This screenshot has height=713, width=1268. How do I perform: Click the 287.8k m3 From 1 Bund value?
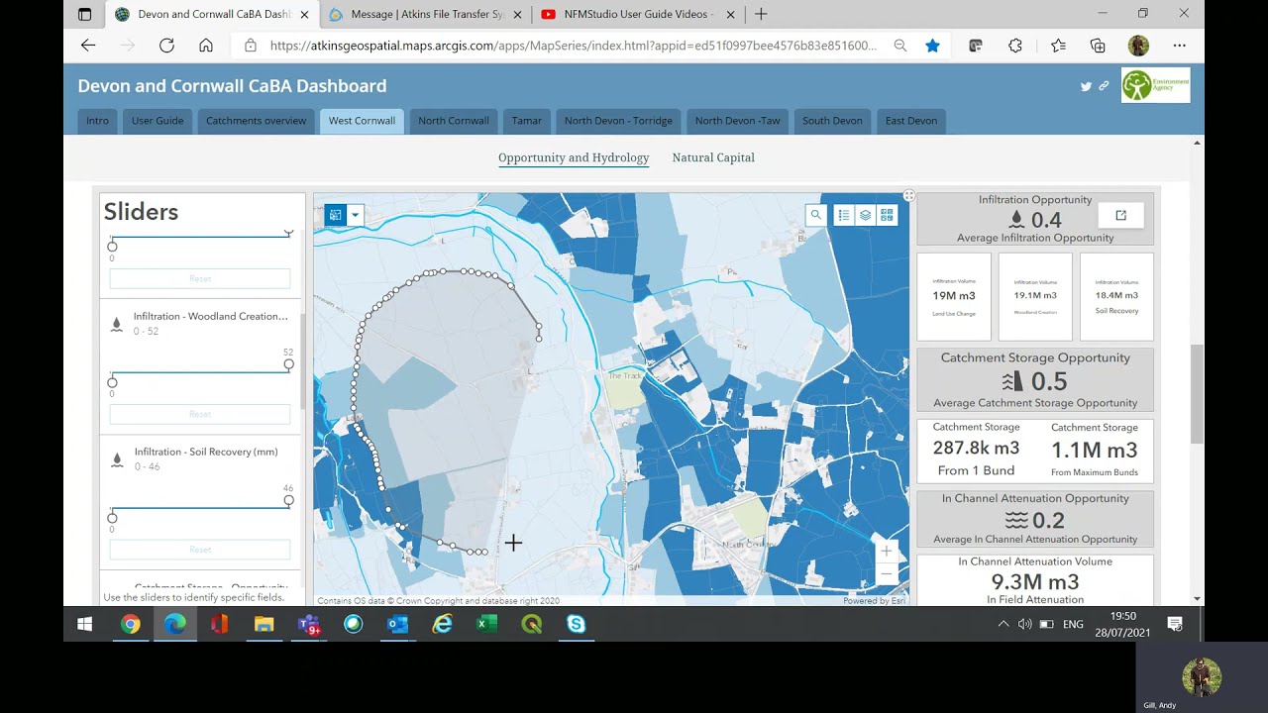click(x=976, y=451)
